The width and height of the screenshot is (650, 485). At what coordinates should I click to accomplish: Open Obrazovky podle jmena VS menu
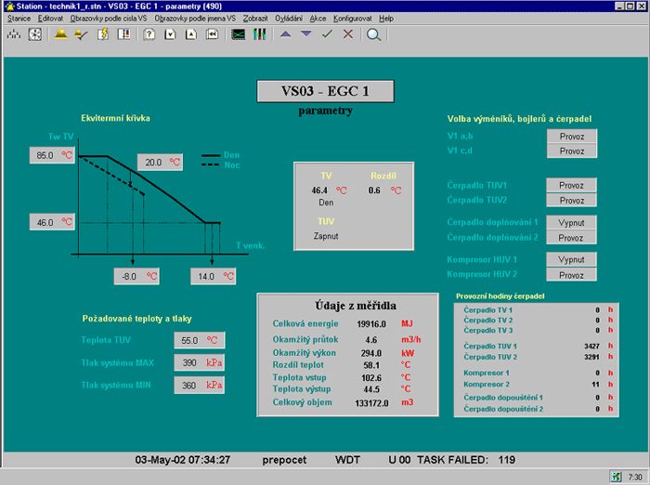click(x=195, y=18)
